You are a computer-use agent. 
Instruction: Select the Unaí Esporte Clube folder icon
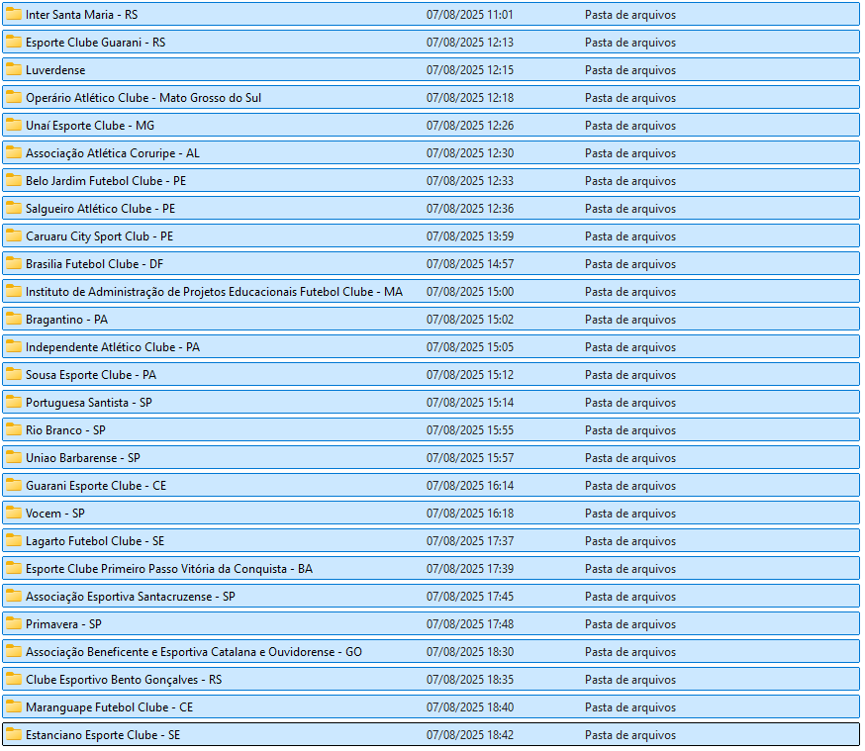point(13,125)
